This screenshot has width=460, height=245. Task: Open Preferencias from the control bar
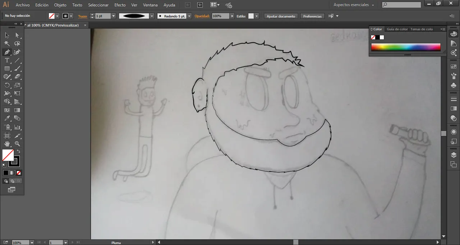click(x=312, y=16)
